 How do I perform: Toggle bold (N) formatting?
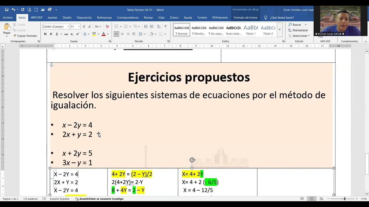(45, 34)
